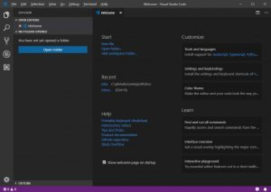
Task: Click the feedback smiley in the status bar
Action: [x=257, y=189]
